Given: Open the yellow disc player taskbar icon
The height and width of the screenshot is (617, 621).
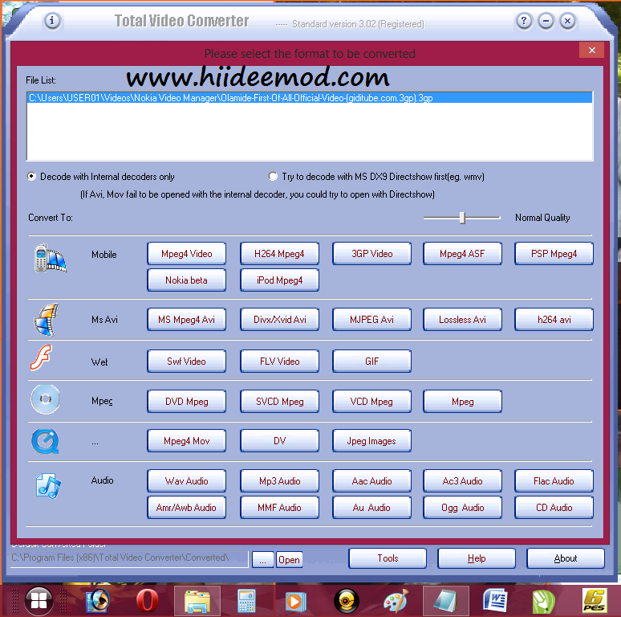Looking at the screenshot, I should [x=346, y=601].
